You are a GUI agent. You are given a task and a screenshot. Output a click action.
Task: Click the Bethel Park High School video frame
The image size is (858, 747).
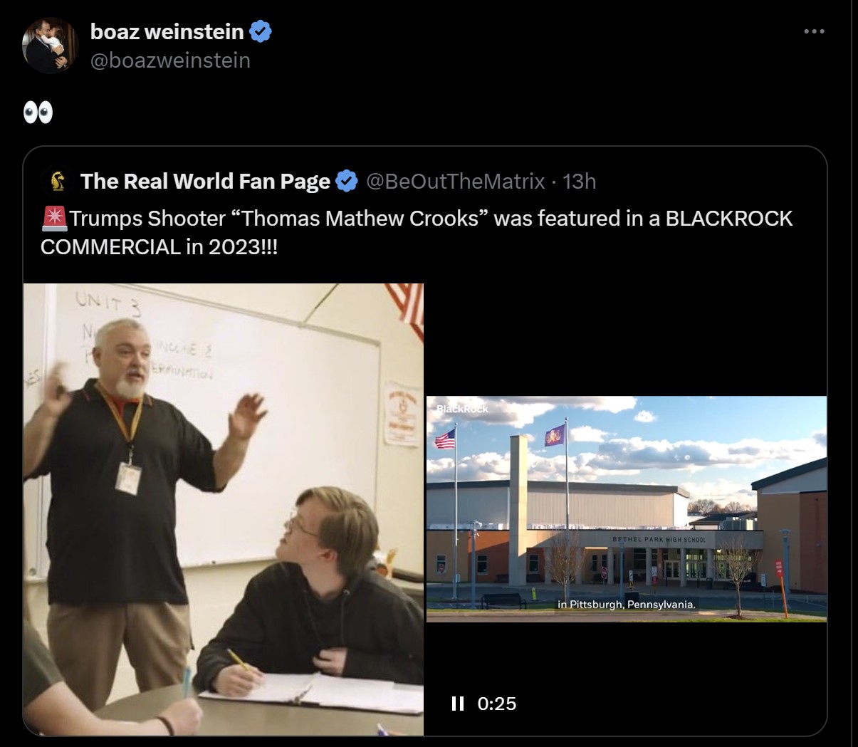627,509
